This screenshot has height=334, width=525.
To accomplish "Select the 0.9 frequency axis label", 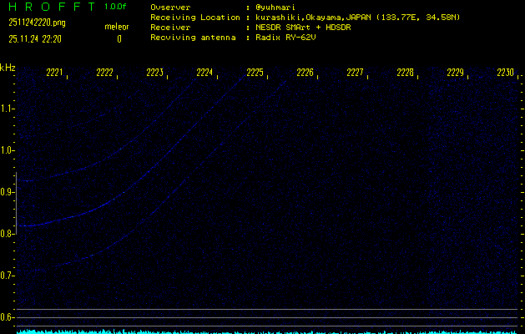I will (8, 192).
